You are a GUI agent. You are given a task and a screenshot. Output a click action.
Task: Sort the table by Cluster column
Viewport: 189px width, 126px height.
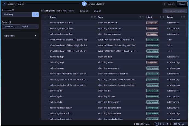tap(92, 17)
